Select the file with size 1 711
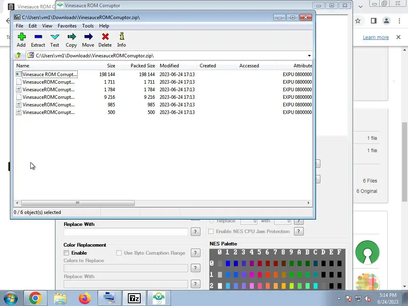 pos(163,82)
